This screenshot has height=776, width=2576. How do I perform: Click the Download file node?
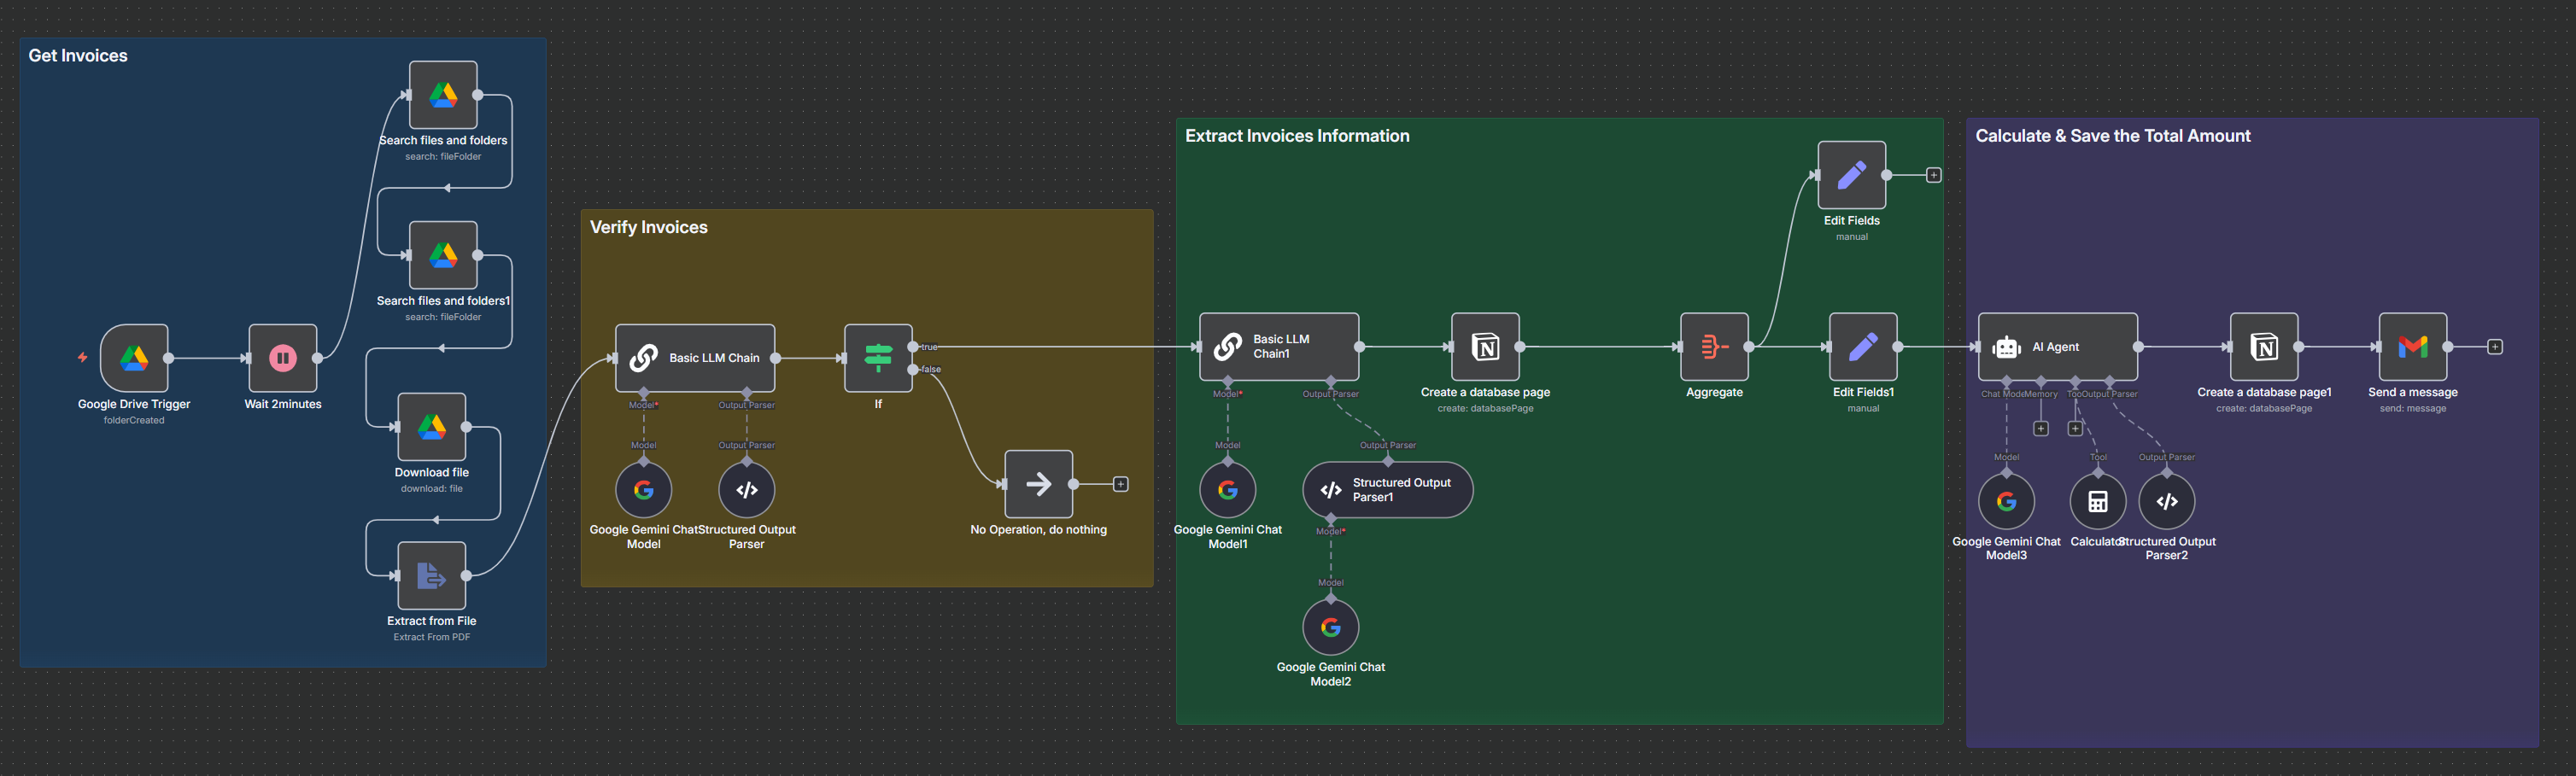tap(431, 427)
